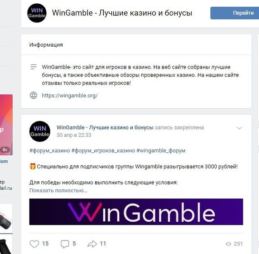Open the post timestamp 30 апр в 22:33
This screenshot has width=259, height=254.
pos(74,135)
